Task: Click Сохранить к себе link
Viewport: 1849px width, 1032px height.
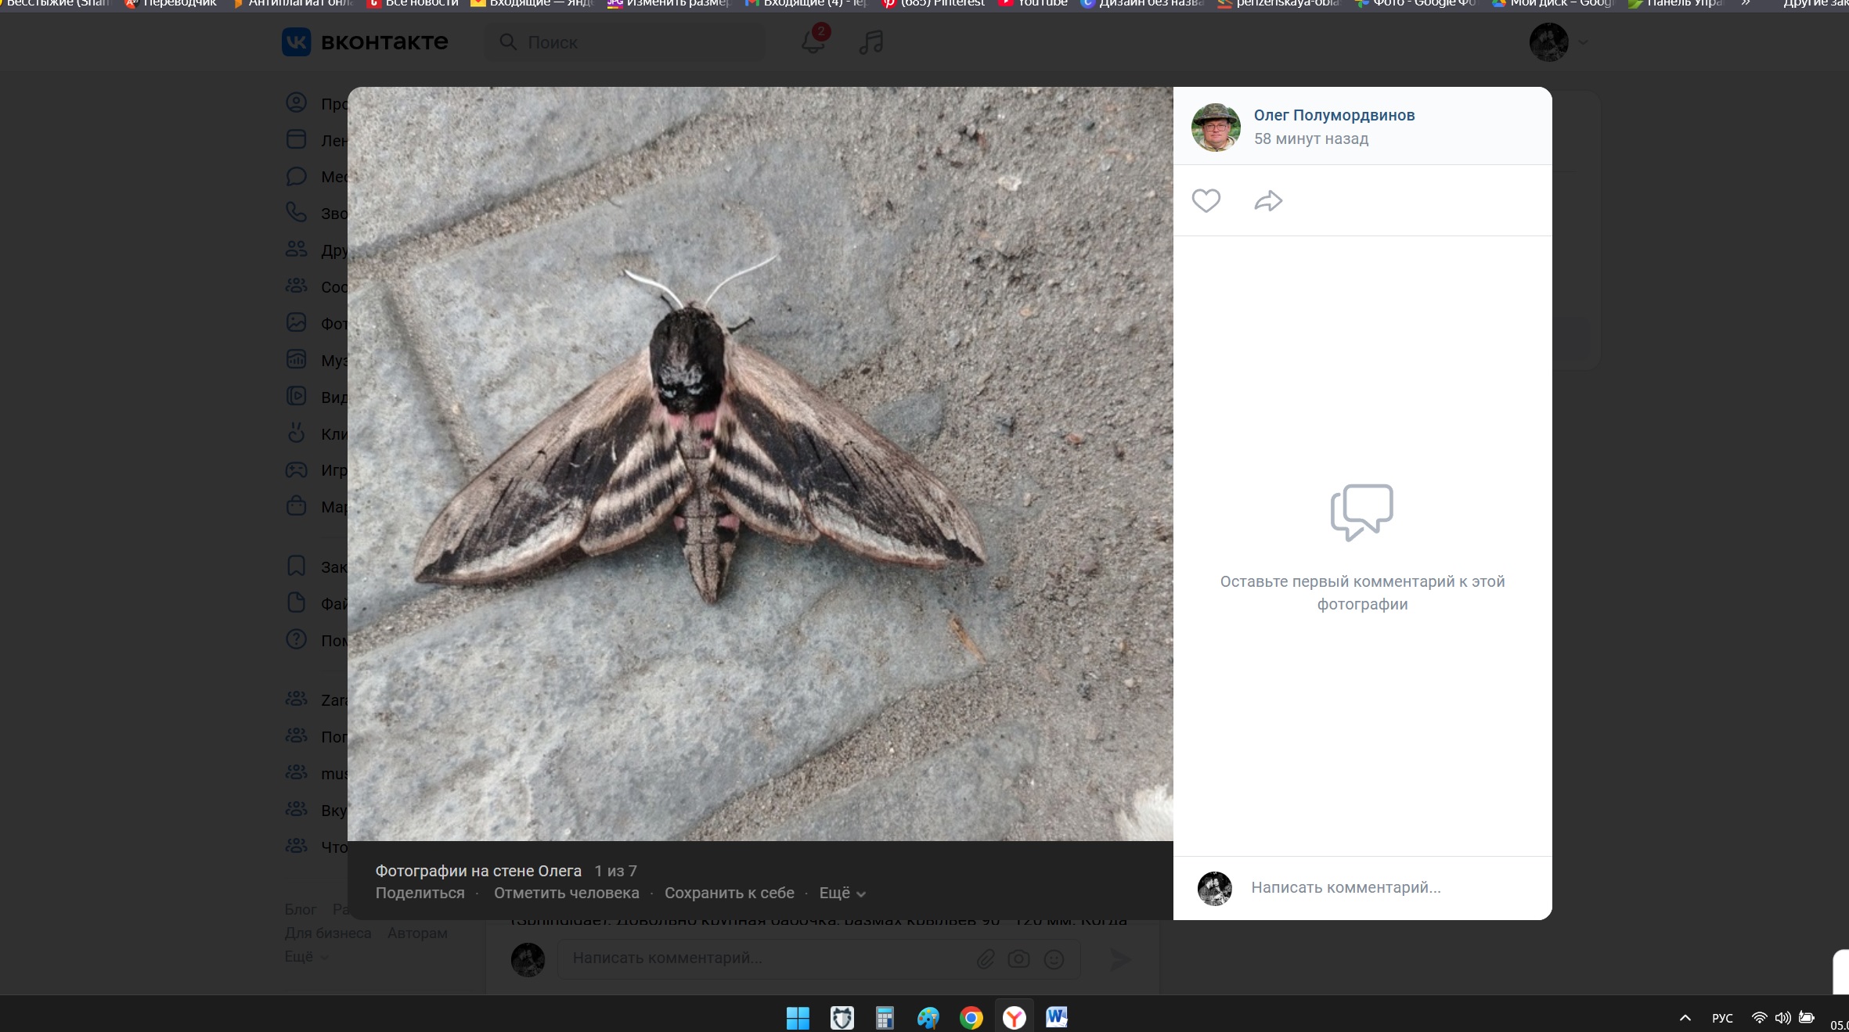Action: click(x=729, y=893)
